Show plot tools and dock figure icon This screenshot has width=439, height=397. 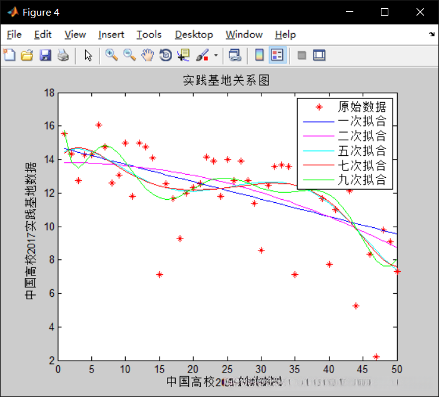pos(319,55)
